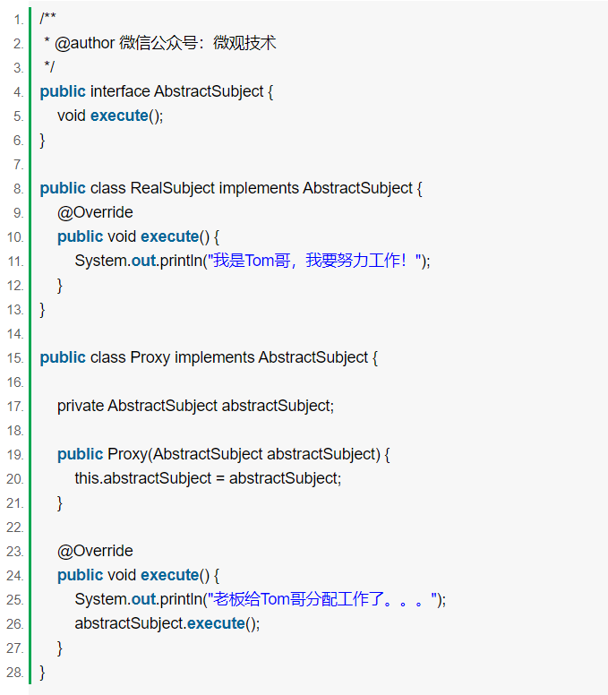
Task: Click the @author comment line
Action: (x=160, y=43)
